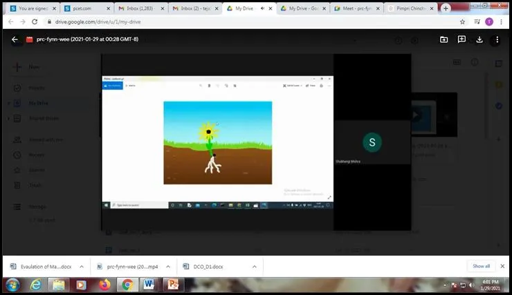The width and height of the screenshot is (512, 295).
Task: Close the pcet.com tab
Action: point(109,8)
